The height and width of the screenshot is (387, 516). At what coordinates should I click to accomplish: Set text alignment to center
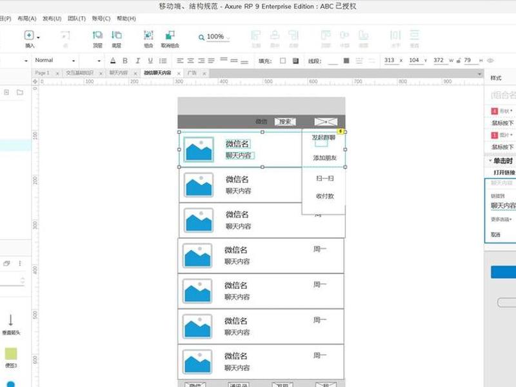pyautogui.click(x=191, y=61)
